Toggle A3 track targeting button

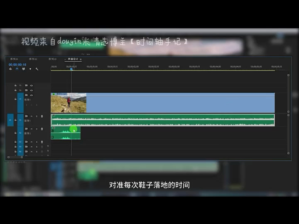(20, 142)
